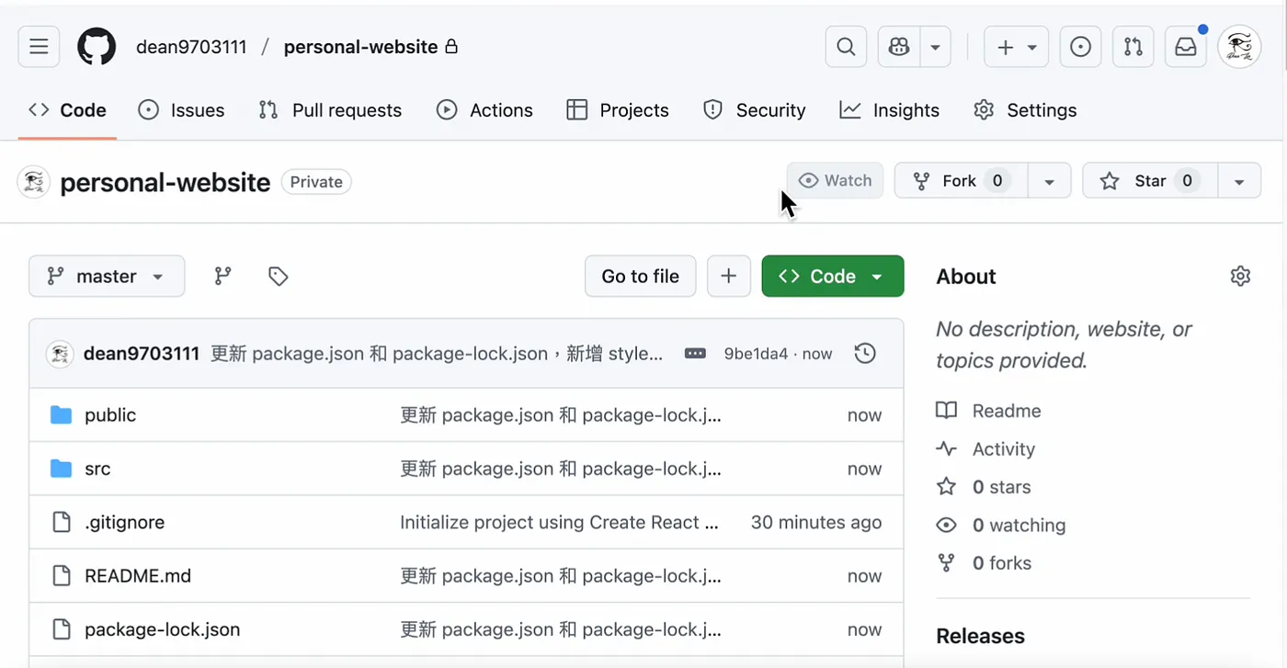
Task: Click the Watch button
Action: [835, 181]
